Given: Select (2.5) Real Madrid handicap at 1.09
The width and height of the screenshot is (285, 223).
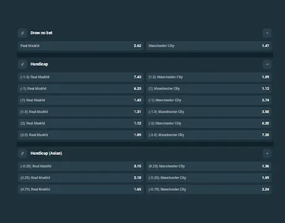Looking at the screenshot, I should [81, 135].
